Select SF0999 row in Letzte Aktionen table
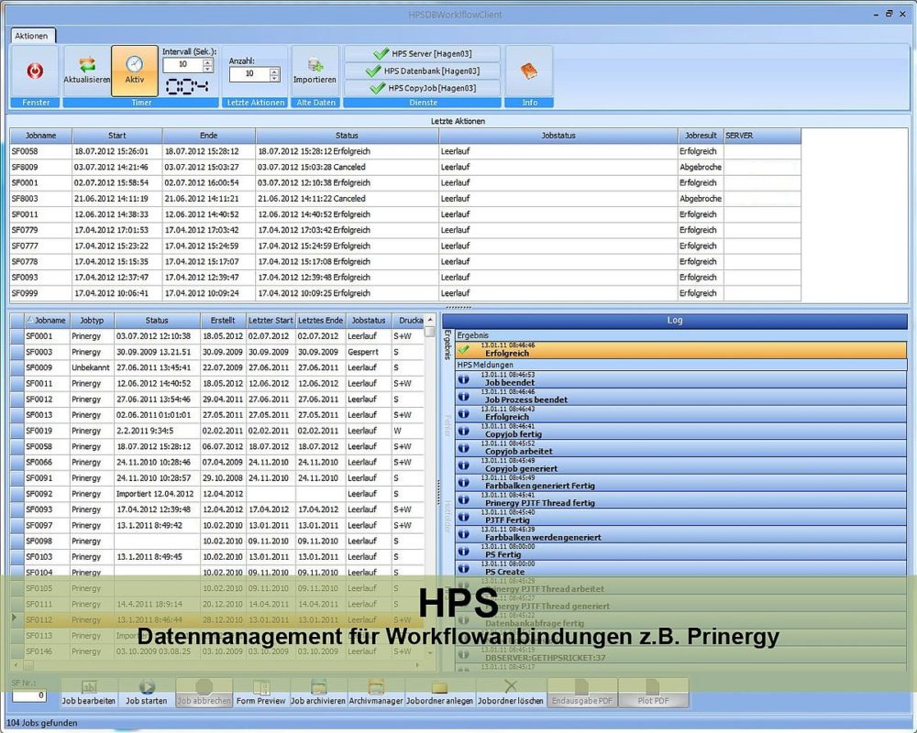The width and height of the screenshot is (917, 733). click(x=405, y=293)
